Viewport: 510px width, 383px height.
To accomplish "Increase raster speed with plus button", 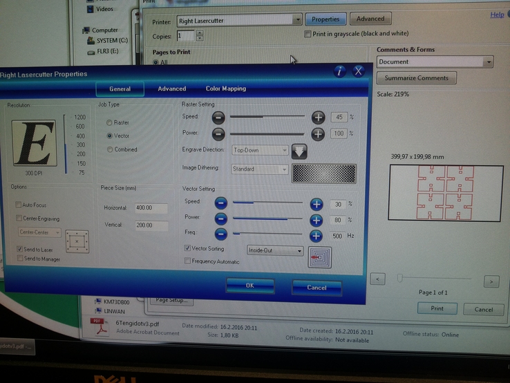I will 318,118.
